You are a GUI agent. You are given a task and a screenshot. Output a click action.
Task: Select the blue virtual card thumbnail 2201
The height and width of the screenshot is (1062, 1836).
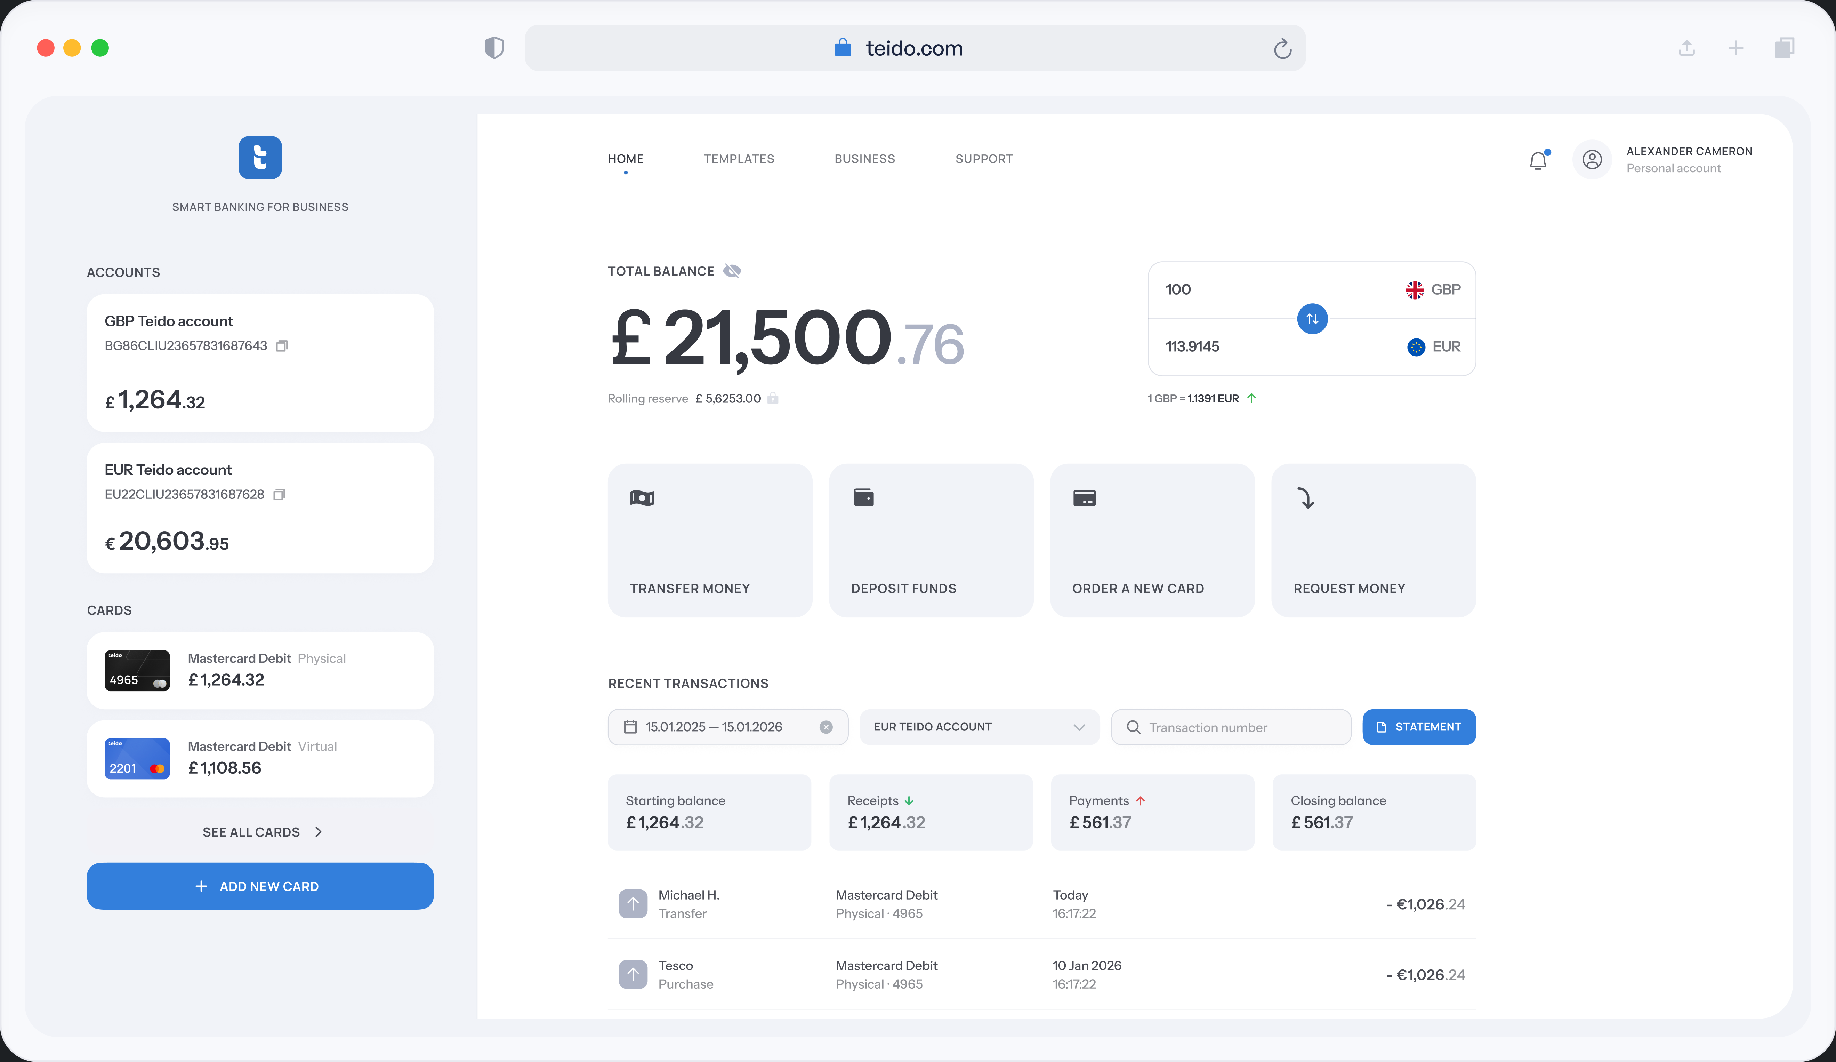137,759
